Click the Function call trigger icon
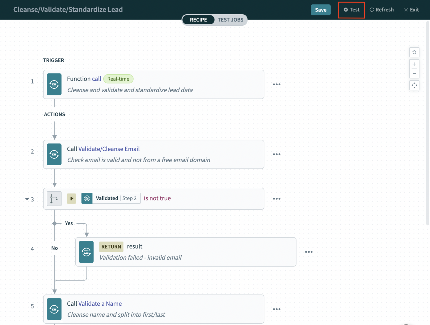This screenshot has height=325, width=430. (x=54, y=84)
